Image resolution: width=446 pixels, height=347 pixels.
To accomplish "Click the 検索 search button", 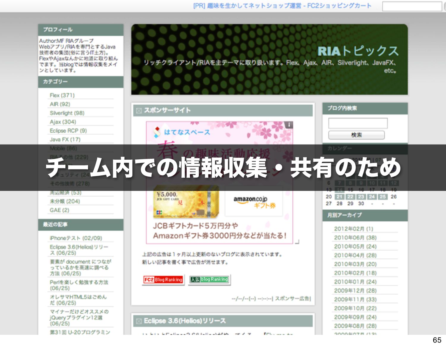I will 357,135.
